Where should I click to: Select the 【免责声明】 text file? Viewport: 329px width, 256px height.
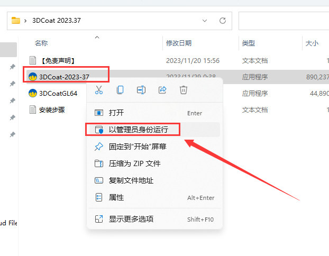[x=58, y=61]
